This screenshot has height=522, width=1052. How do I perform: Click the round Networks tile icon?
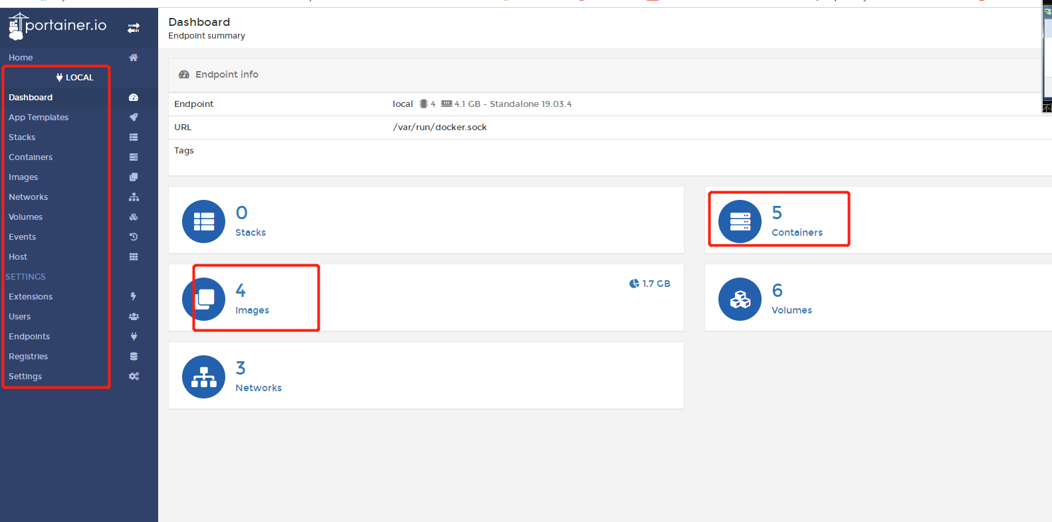pos(203,377)
